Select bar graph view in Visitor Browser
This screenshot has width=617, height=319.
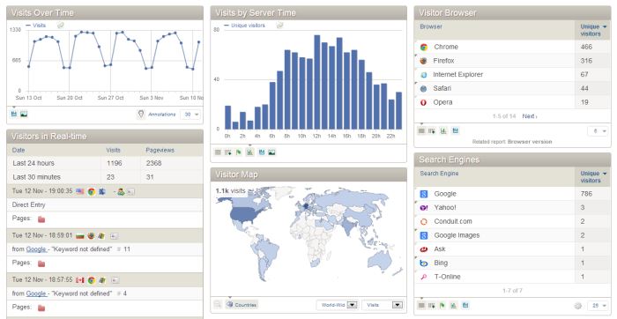(443, 131)
